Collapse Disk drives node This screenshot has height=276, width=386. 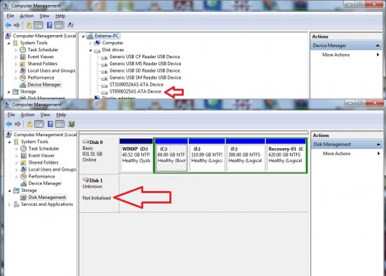click(91, 50)
